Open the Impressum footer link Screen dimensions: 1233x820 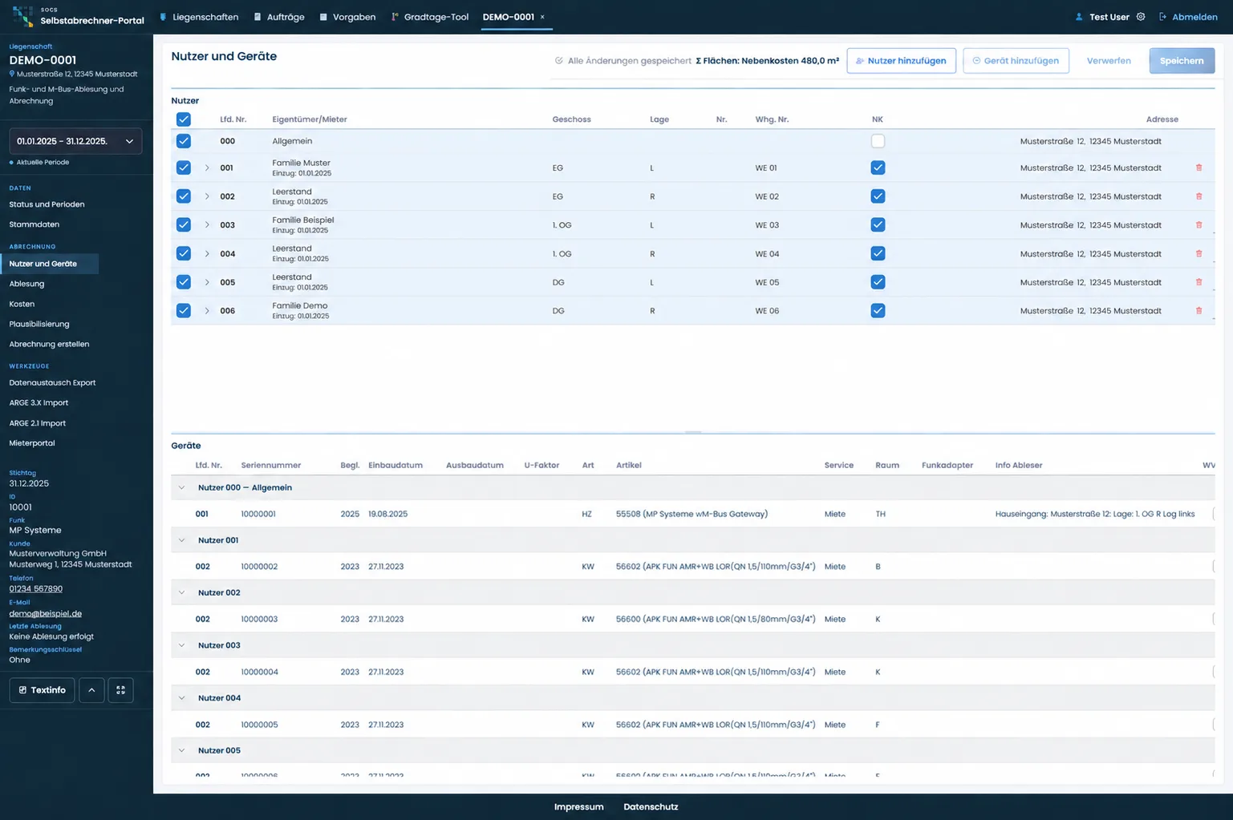click(x=578, y=807)
